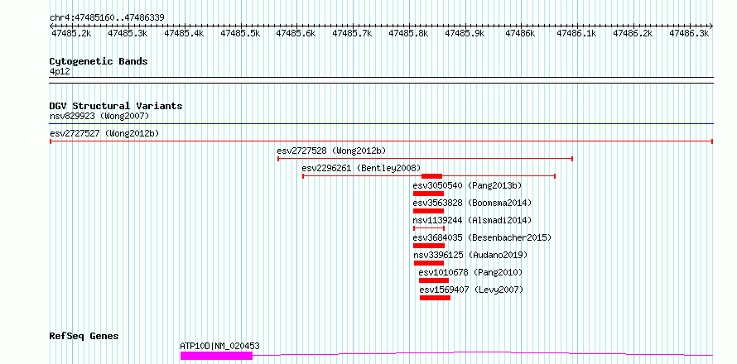Click the red bar under esv3050540
737x364 pixels.
pyautogui.click(x=429, y=194)
